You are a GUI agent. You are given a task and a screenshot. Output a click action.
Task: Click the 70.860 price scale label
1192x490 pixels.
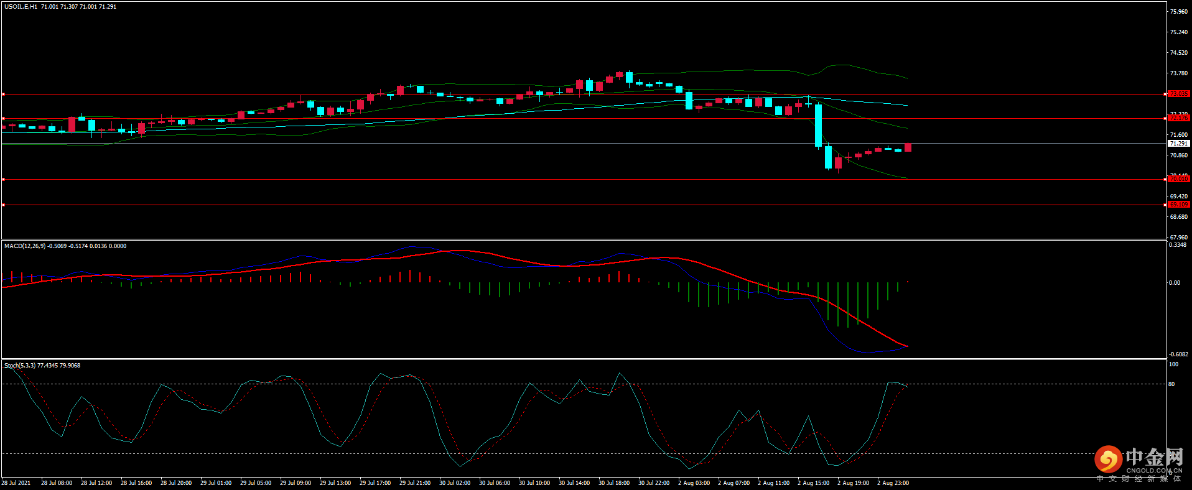click(1178, 155)
